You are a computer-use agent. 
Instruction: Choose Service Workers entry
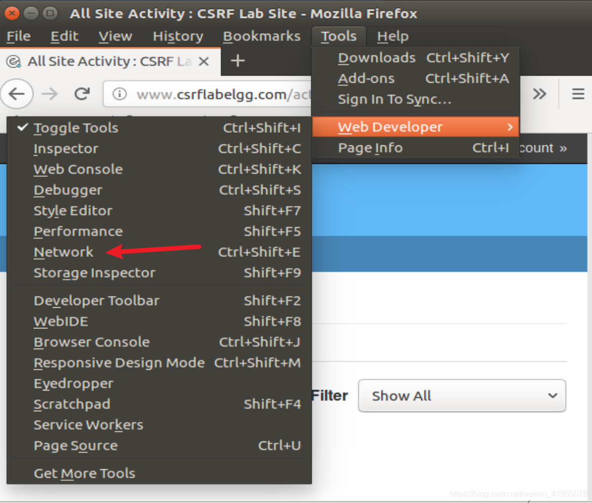click(159, 425)
